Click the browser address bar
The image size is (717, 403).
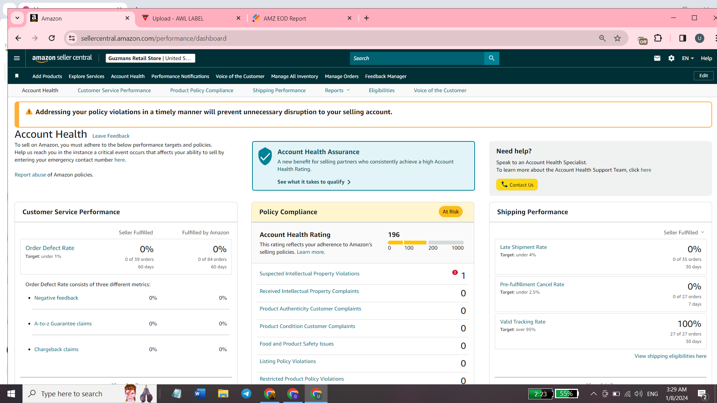336,38
